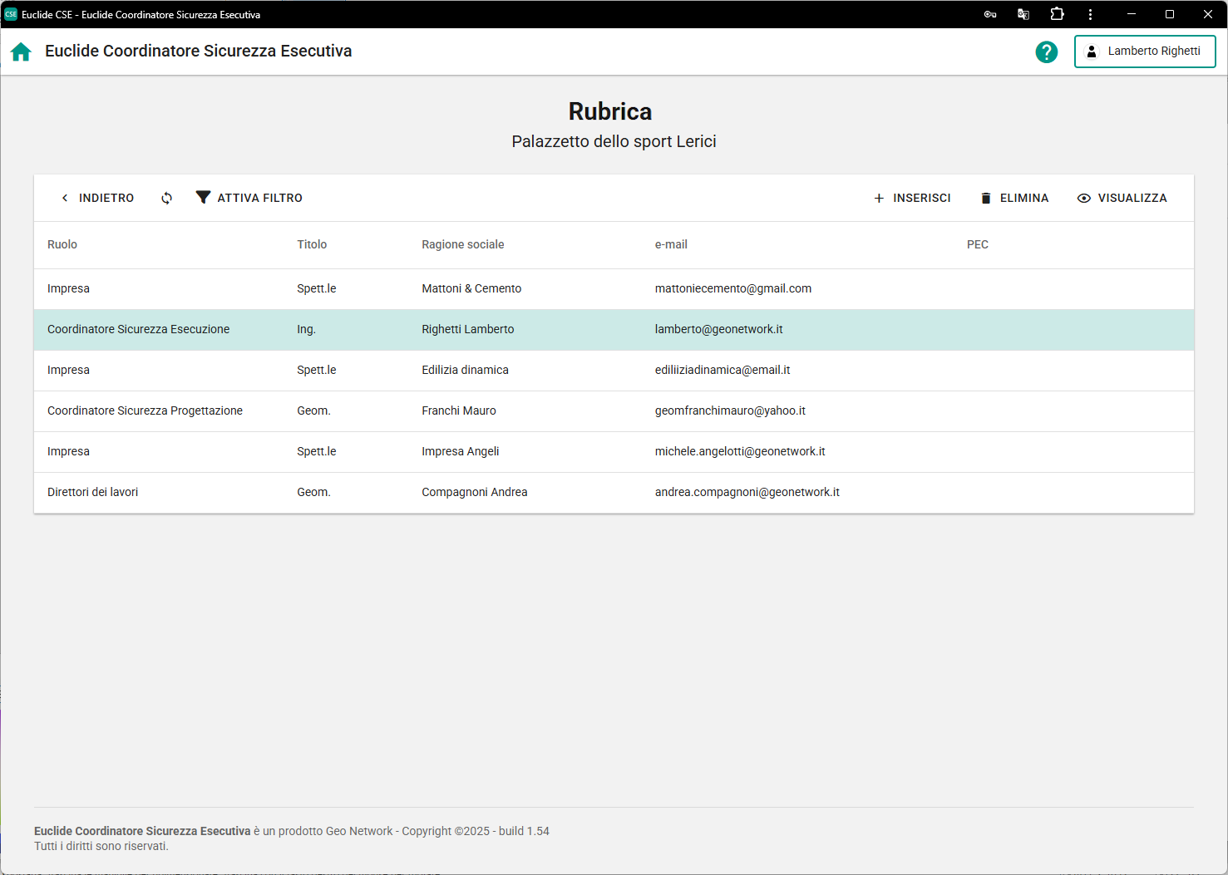Click the e-mail column header

(x=671, y=244)
